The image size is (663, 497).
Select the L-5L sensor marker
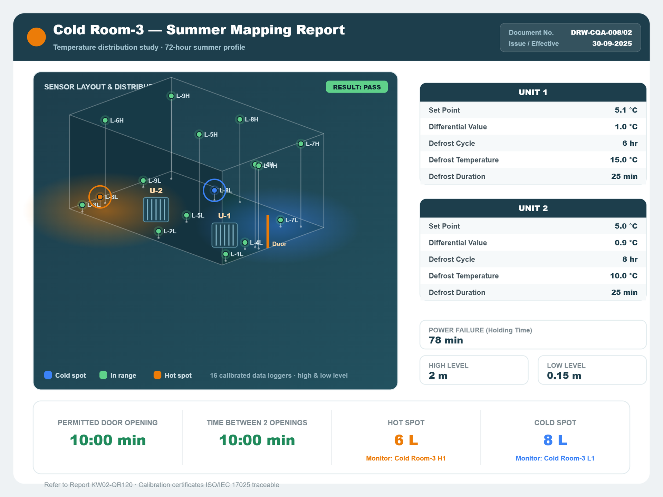[186, 216]
